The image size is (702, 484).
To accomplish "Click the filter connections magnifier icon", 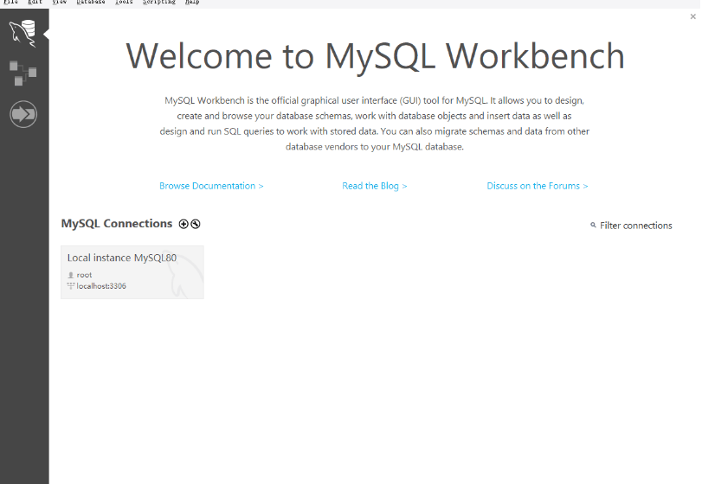I will (593, 226).
